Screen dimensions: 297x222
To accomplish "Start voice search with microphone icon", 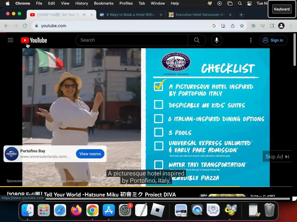I will point(216,40).
